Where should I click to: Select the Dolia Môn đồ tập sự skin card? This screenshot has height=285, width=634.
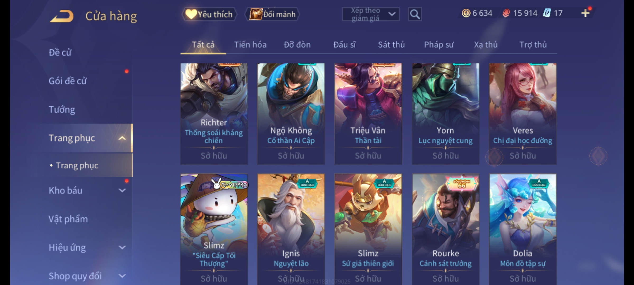click(x=523, y=229)
